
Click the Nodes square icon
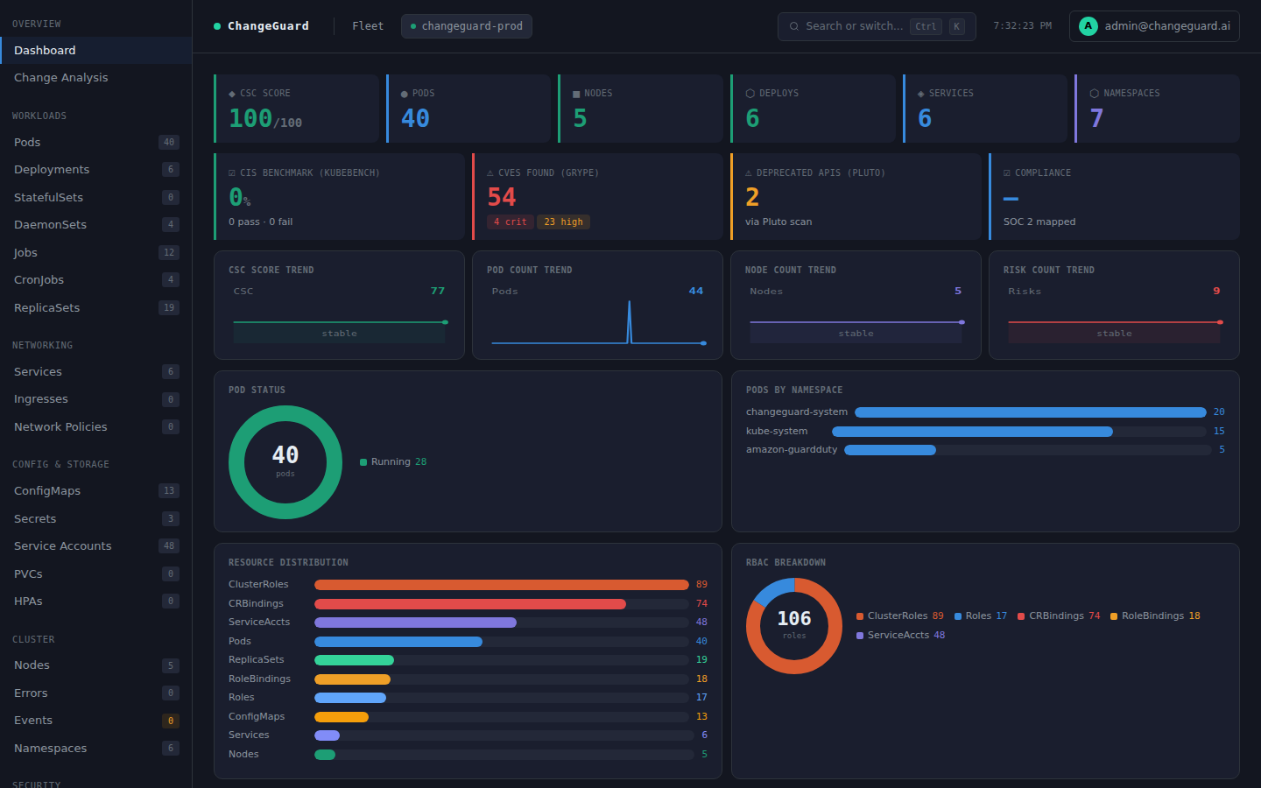pos(576,94)
